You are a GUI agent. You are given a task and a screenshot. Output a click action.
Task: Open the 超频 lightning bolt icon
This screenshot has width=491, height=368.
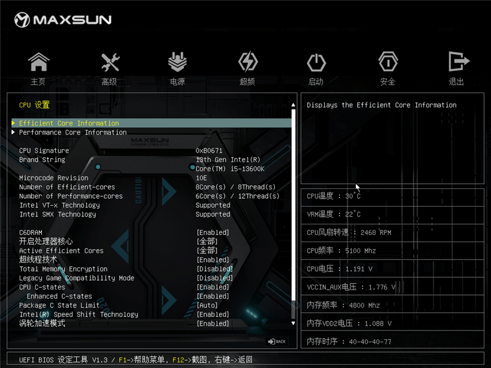pyautogui.click(x=248, y=62)
